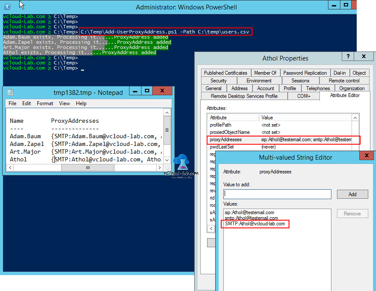Click the Remove button for proxyAddresses values
Image resolution: width=376 pixels, height=291 pixels.
coord(352,213)
